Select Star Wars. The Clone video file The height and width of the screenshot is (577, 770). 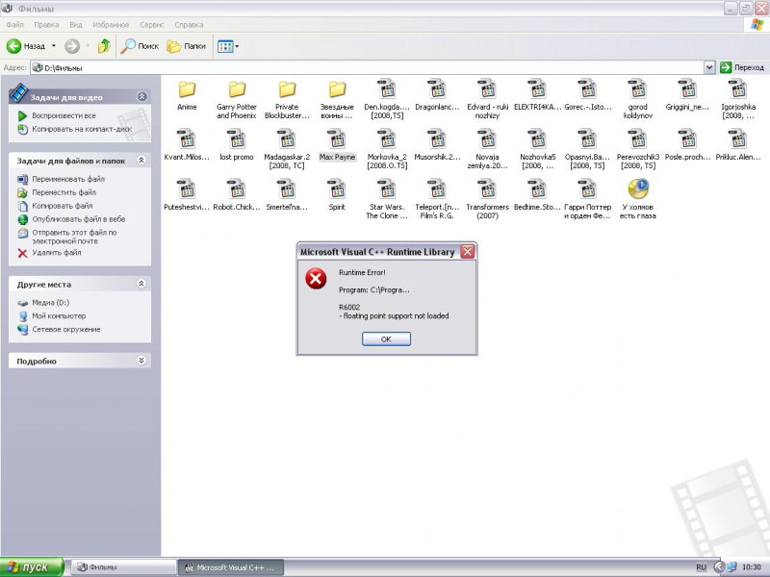pyautogui.click(x=387, y=199)
